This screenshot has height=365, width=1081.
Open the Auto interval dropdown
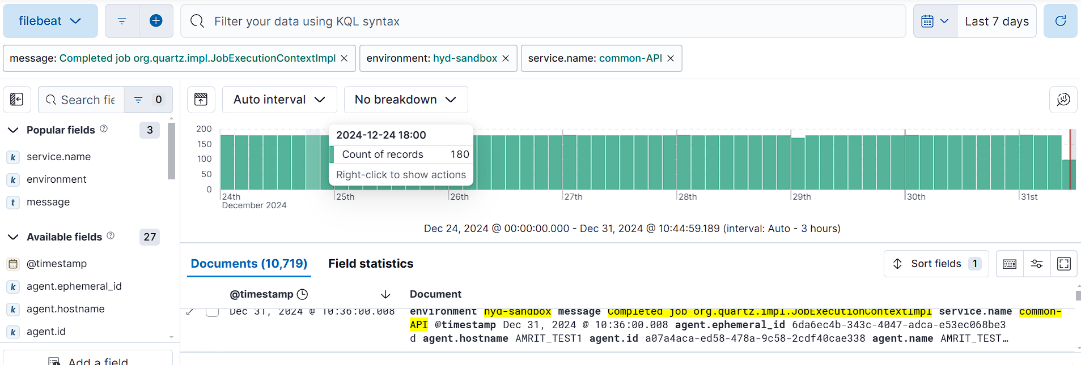tap(279, 100)
